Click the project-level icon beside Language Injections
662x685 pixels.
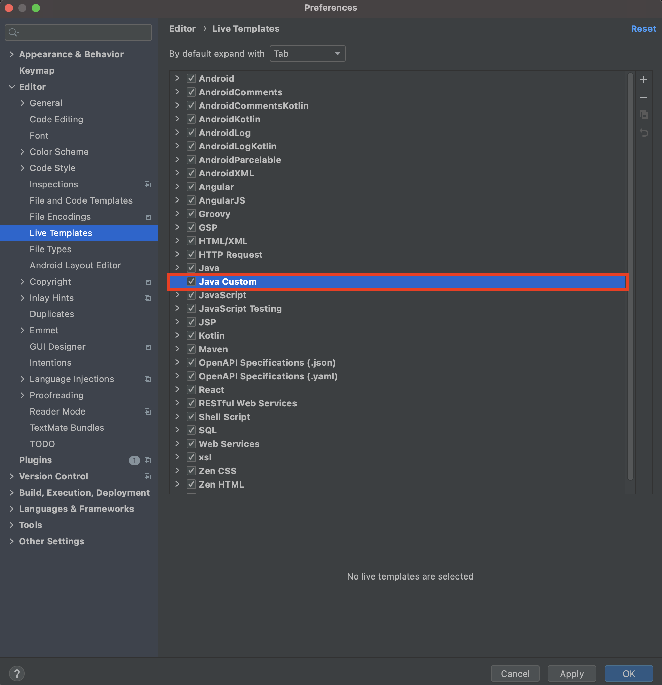point(148,379)
